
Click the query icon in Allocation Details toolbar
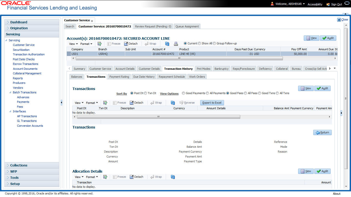[x=105, y=177]
